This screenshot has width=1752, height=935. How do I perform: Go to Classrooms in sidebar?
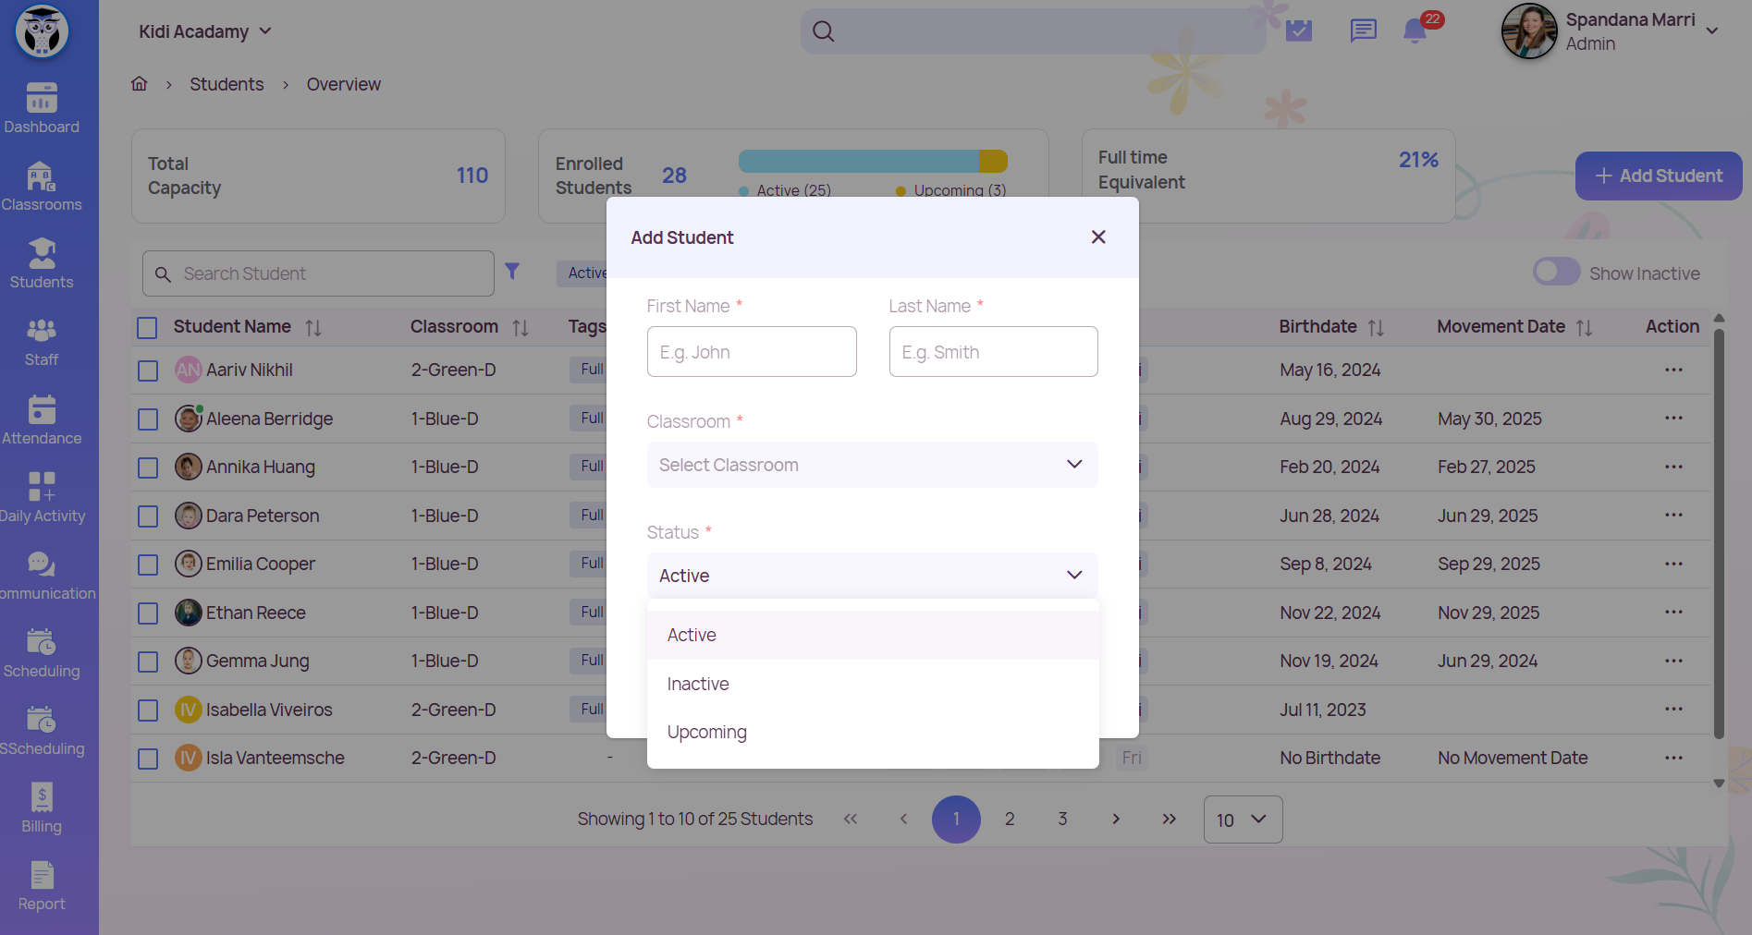click(42, 186)
